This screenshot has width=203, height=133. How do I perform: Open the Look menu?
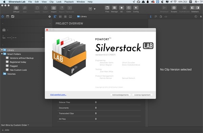click(x=59, y=2)
